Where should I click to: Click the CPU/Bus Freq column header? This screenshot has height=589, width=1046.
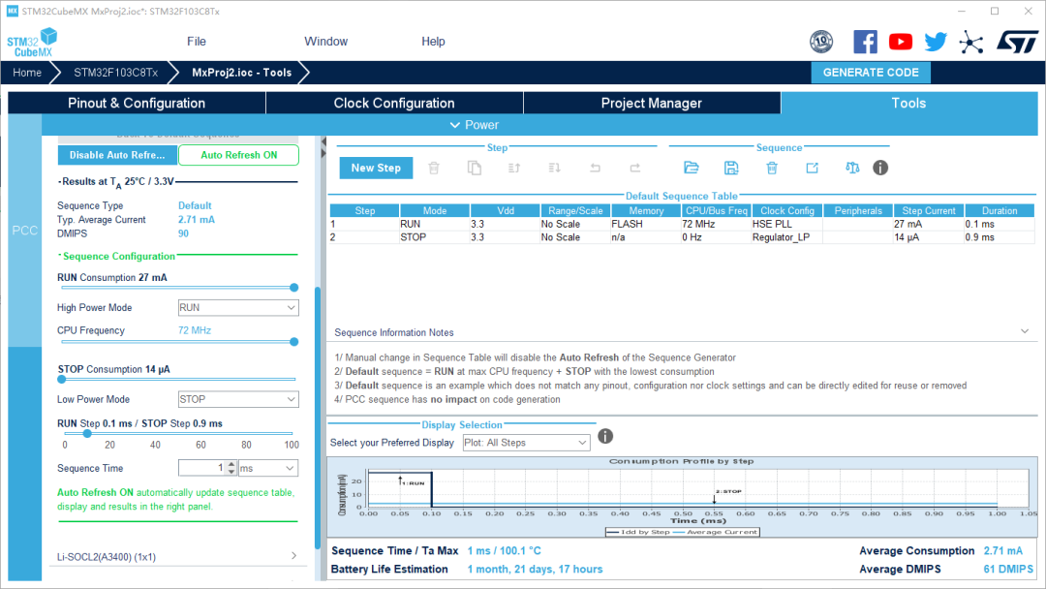(x=717, y=211)
